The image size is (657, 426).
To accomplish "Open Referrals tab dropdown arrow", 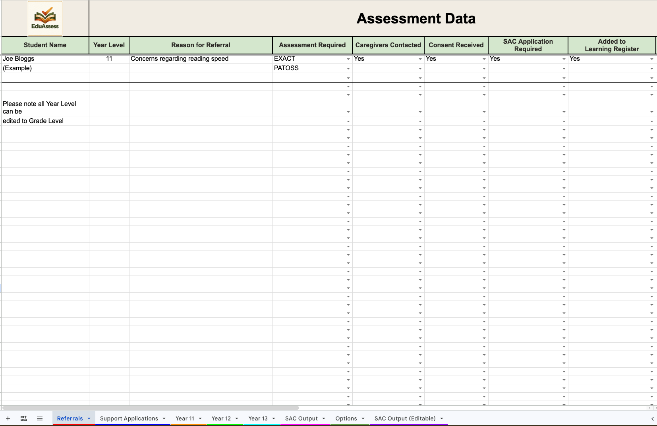I will (89, 418).
